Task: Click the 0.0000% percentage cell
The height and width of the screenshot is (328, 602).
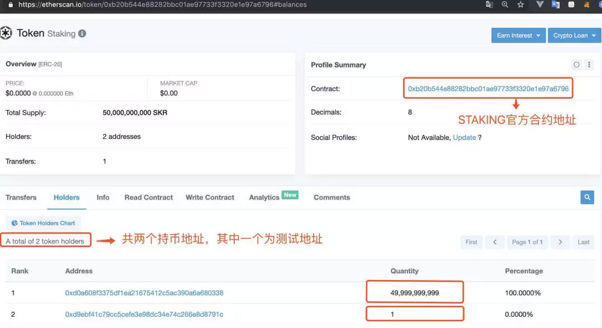Action: (x=519, y=314)
